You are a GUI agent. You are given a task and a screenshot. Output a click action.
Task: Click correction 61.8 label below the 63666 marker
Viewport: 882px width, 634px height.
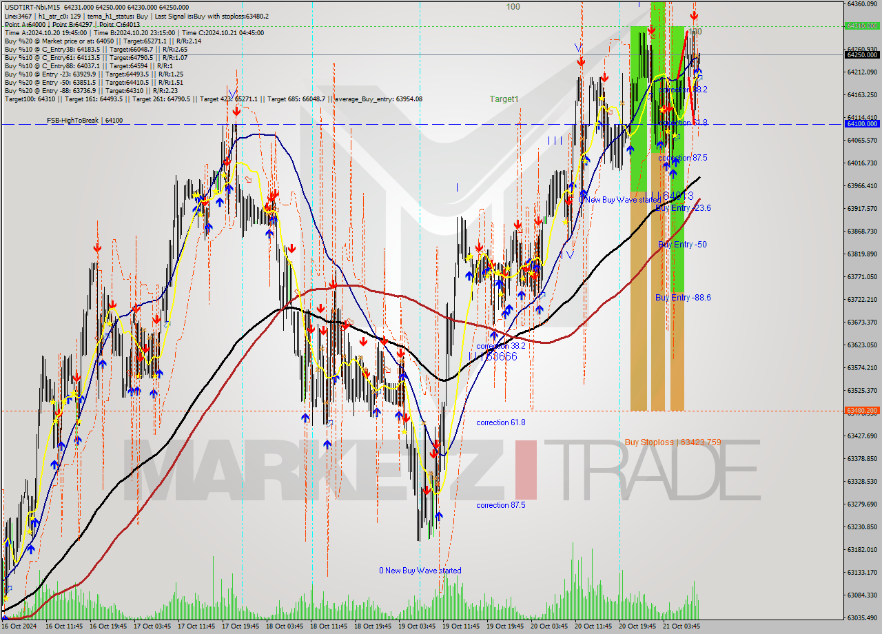tap(501, 422)
